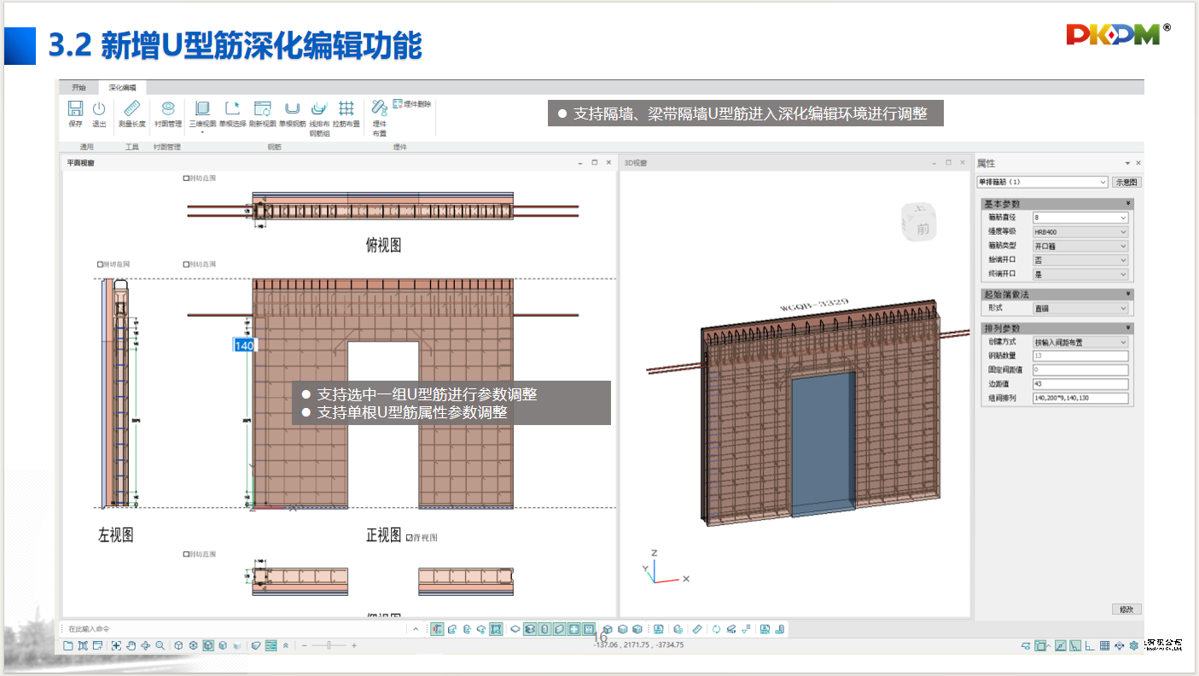Check 剖切范围 box above the top view
The image size is (1199, 676).
(x=187, y=178)
